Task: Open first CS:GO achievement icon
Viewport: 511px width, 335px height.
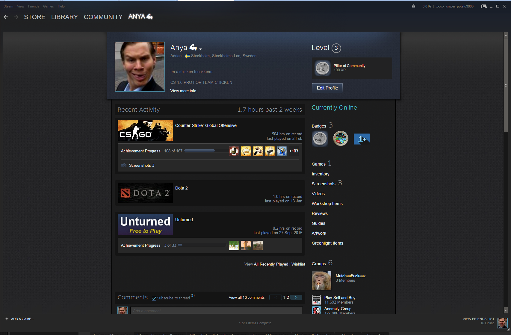Action: [x=234, y=151]
